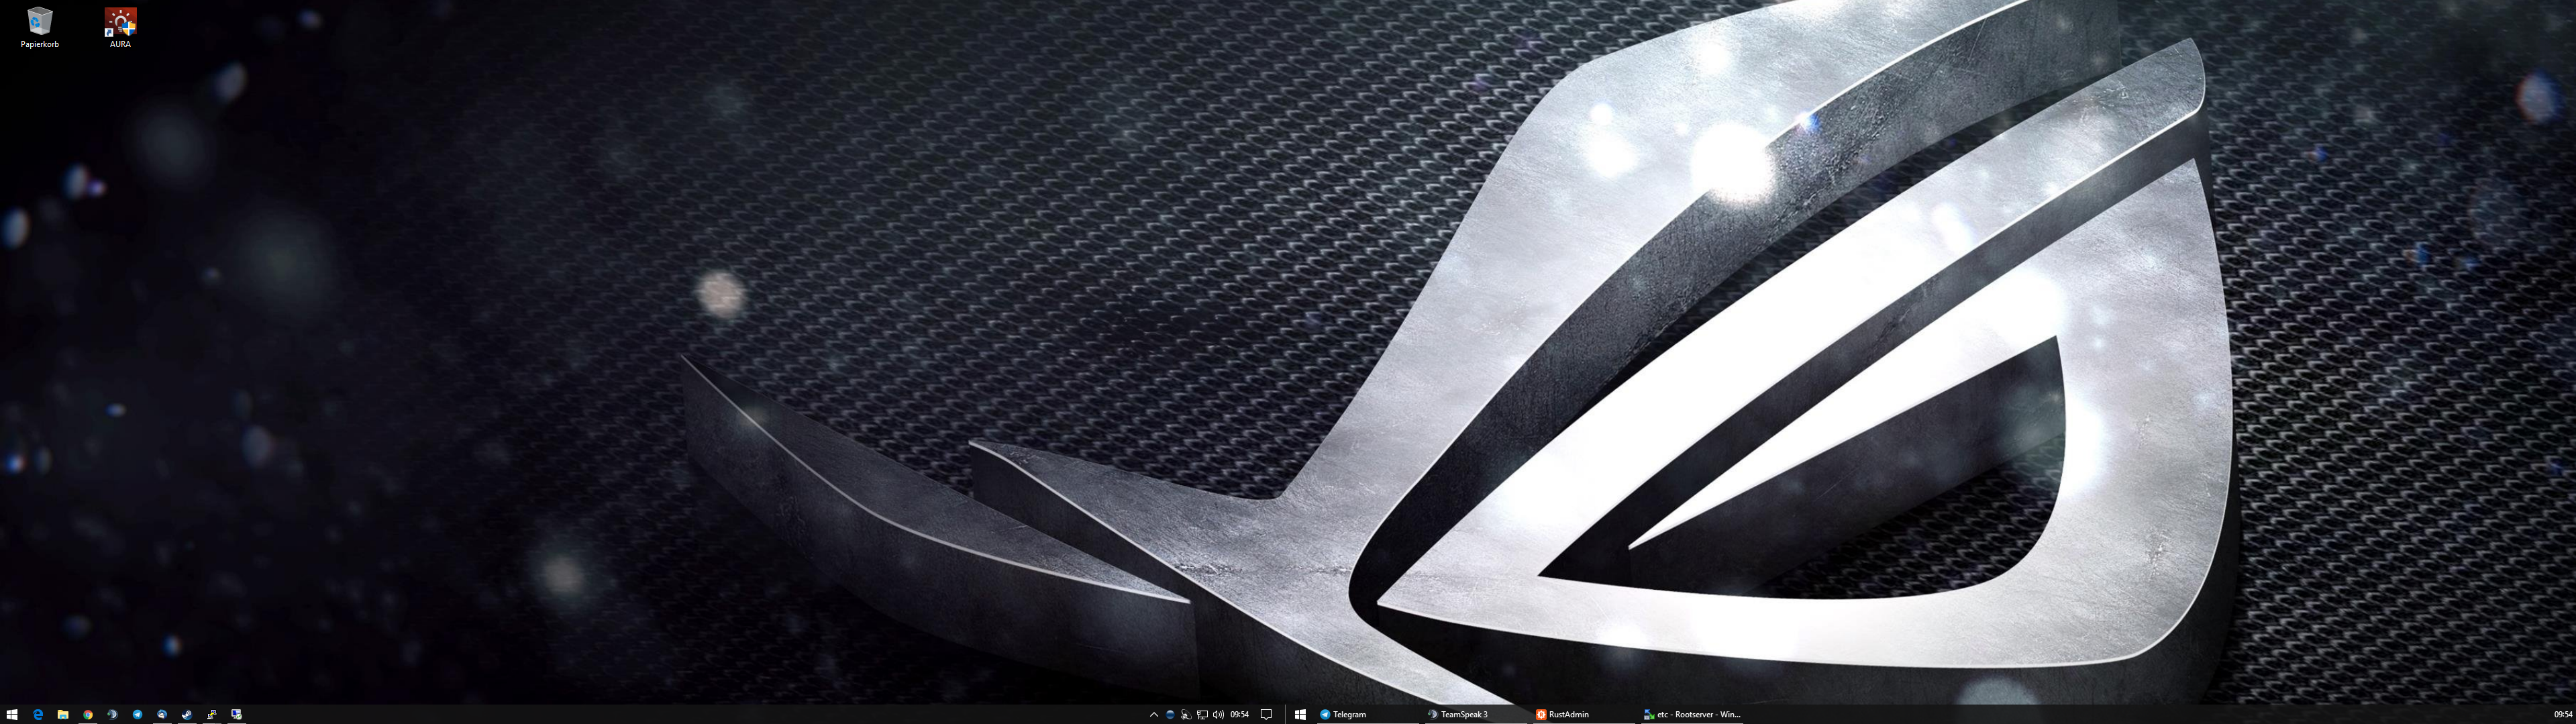Click the PuTTY icon in taskbar
2576x724 pixels.
pos(212,714)
